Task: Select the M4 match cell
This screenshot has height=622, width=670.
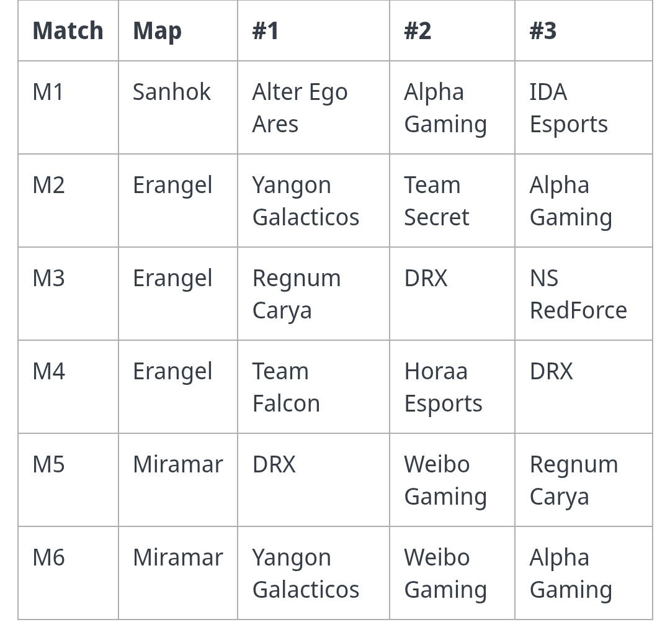Action: (48, 372)
